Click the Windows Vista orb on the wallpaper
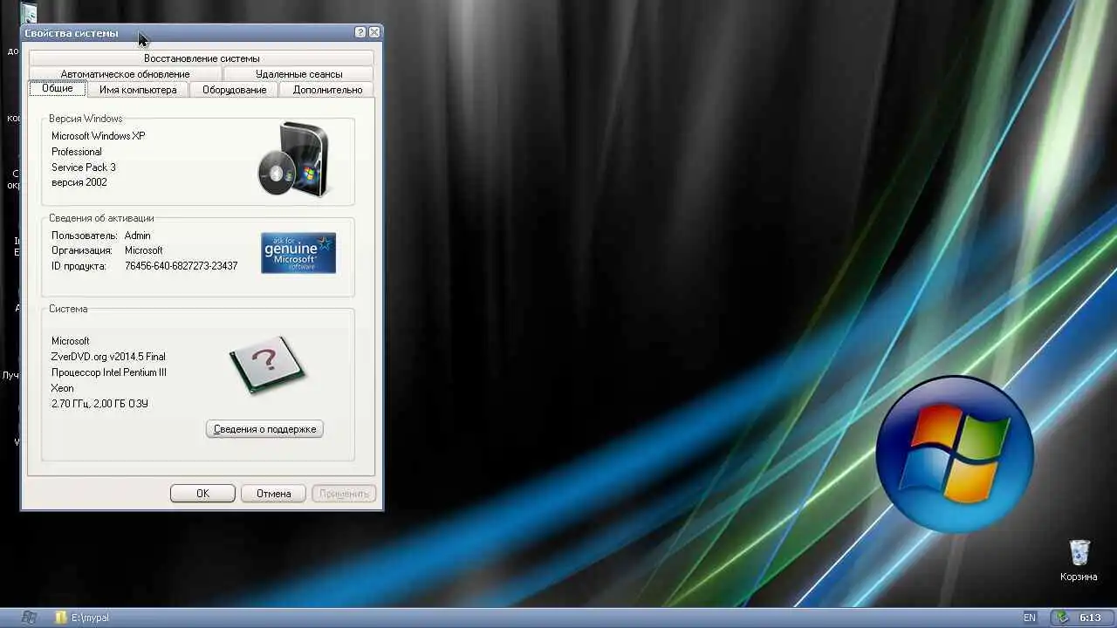Image resolution: width=1117 pixels, height=628 pixels. coord(955,454)
